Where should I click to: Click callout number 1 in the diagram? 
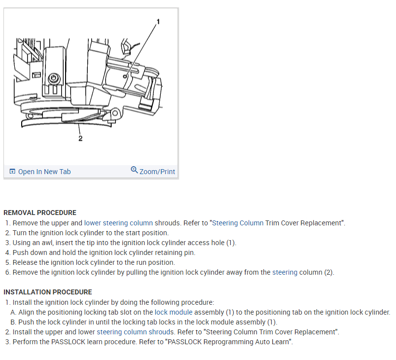pyautogui.click(x=158, y=22)
